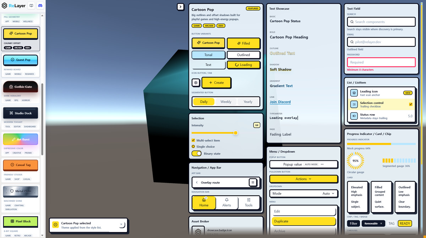
Task: Go back with Overlay route chevron
Action: (197, 182)
